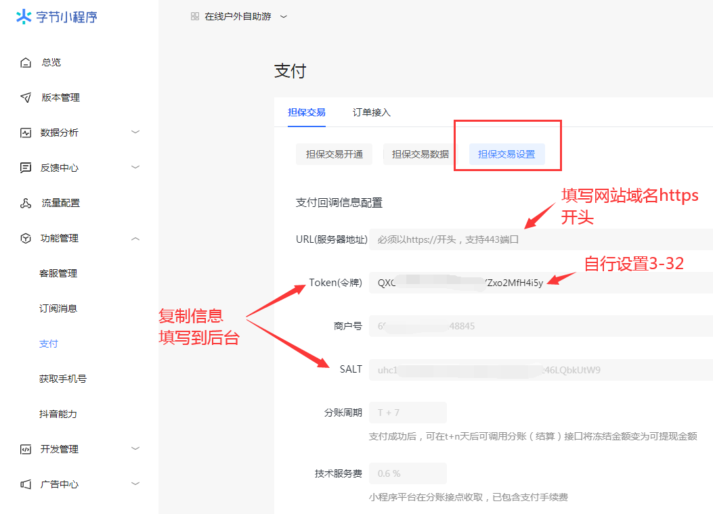The height and width of the screenshot is (514, 713).
Task: Click the 开发管理 code icon
Action: 26,449
